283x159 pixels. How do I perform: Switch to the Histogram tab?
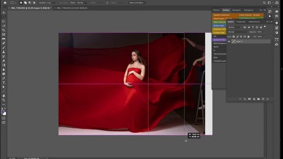point(249,10)
